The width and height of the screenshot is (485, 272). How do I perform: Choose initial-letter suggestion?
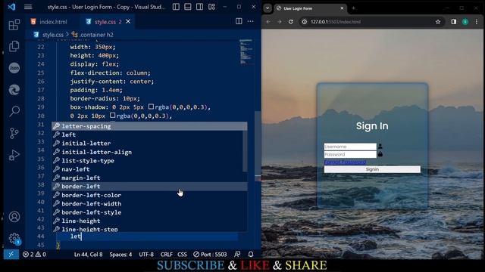pos(147,144)
